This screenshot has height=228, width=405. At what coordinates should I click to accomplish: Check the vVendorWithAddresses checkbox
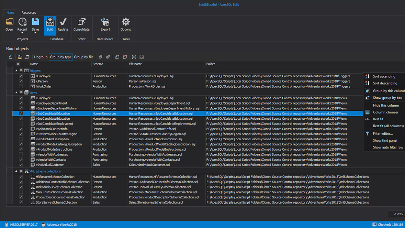tap(21, 155)
